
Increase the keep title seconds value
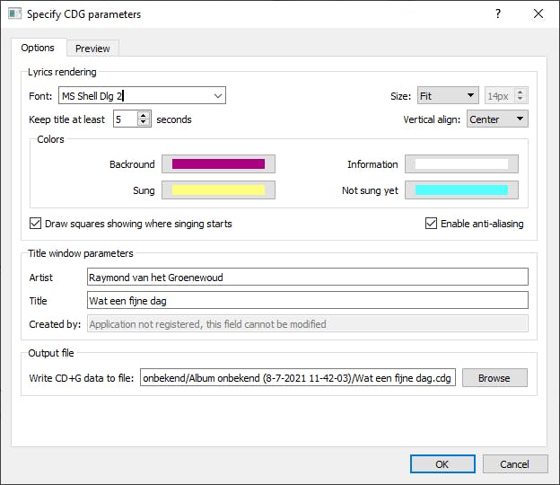click(144, 115)
